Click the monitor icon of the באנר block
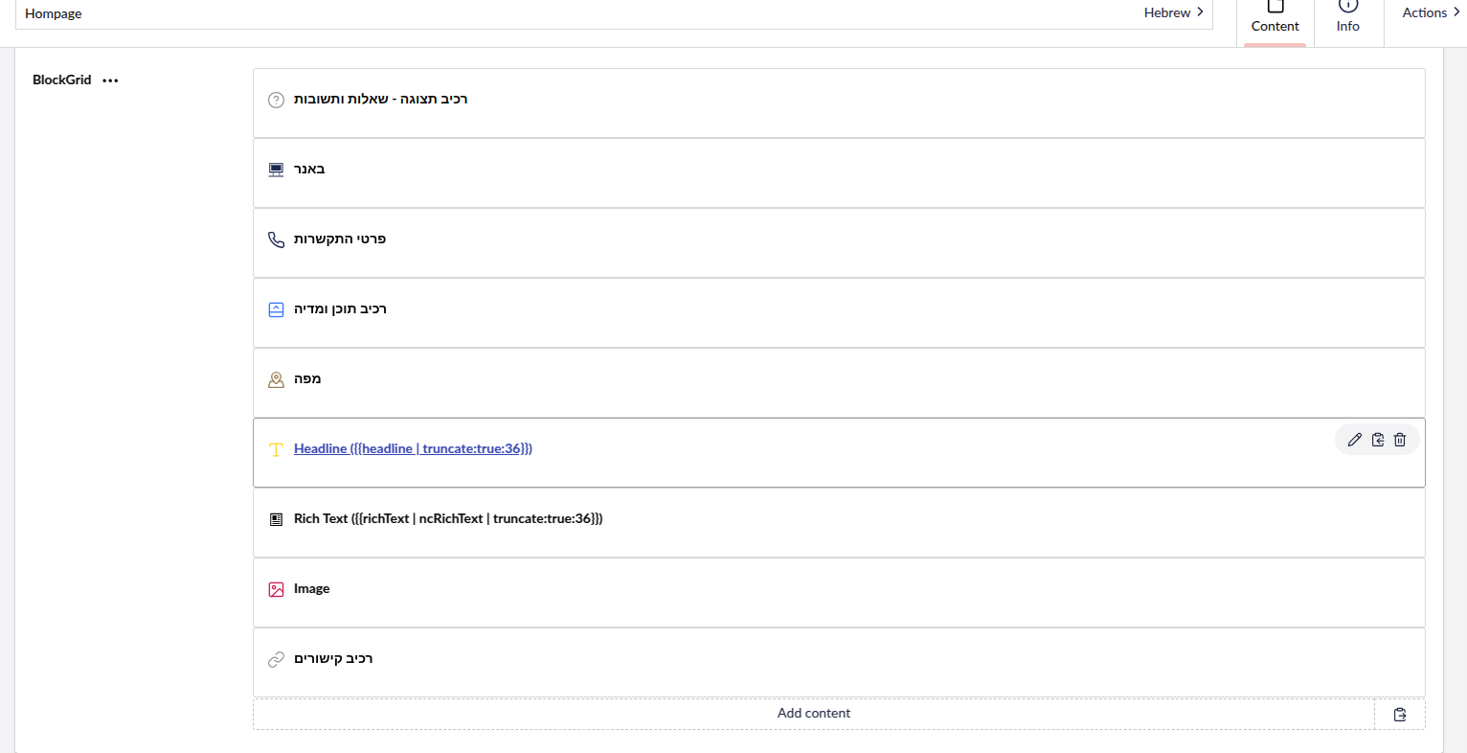Screen dimensions: 1467x753 point(276,170)
